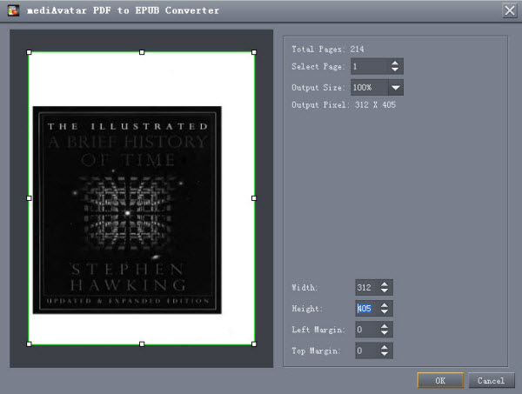Increase Left Margin with the up arrow
522x394 pixels.
[385, 326]
